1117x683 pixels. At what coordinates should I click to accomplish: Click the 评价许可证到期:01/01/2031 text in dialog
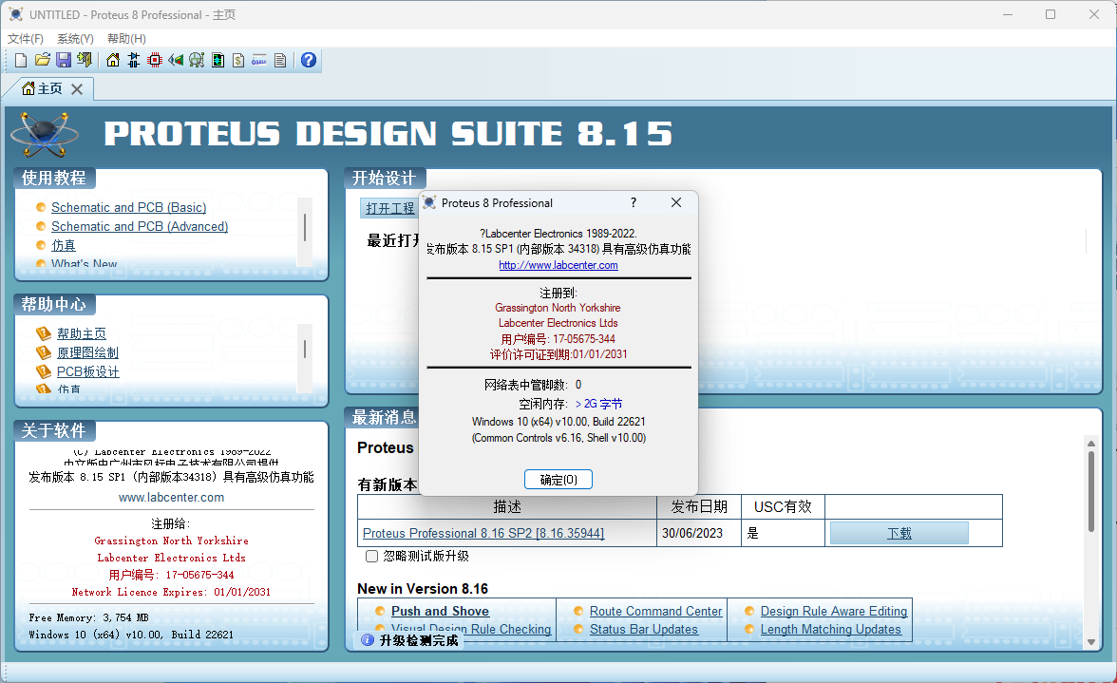[558, 354]
